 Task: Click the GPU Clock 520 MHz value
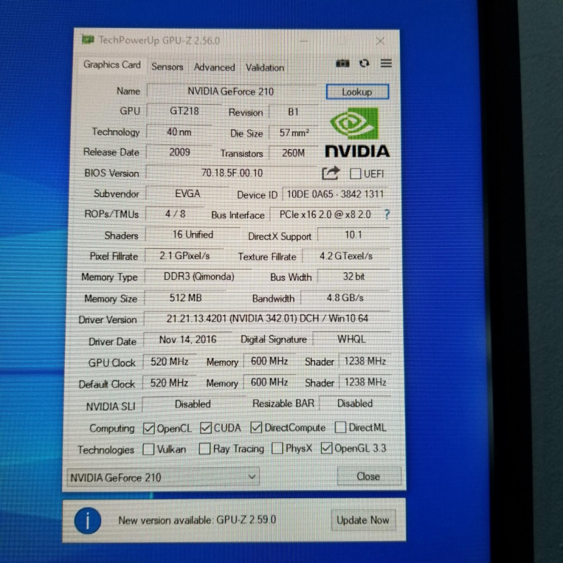click(169, 362)
